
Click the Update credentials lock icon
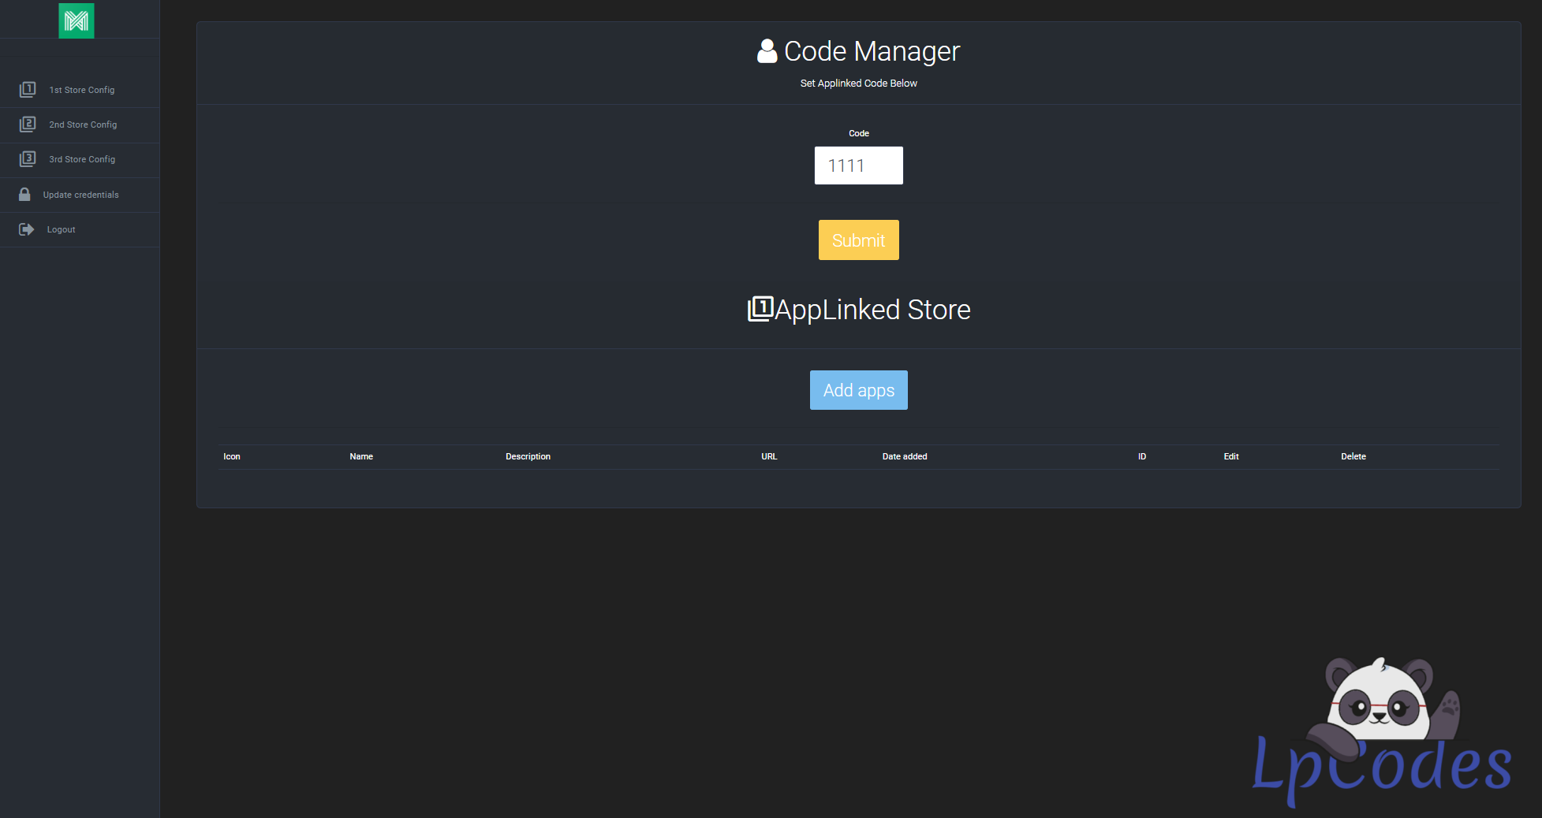tap(24, 195)
